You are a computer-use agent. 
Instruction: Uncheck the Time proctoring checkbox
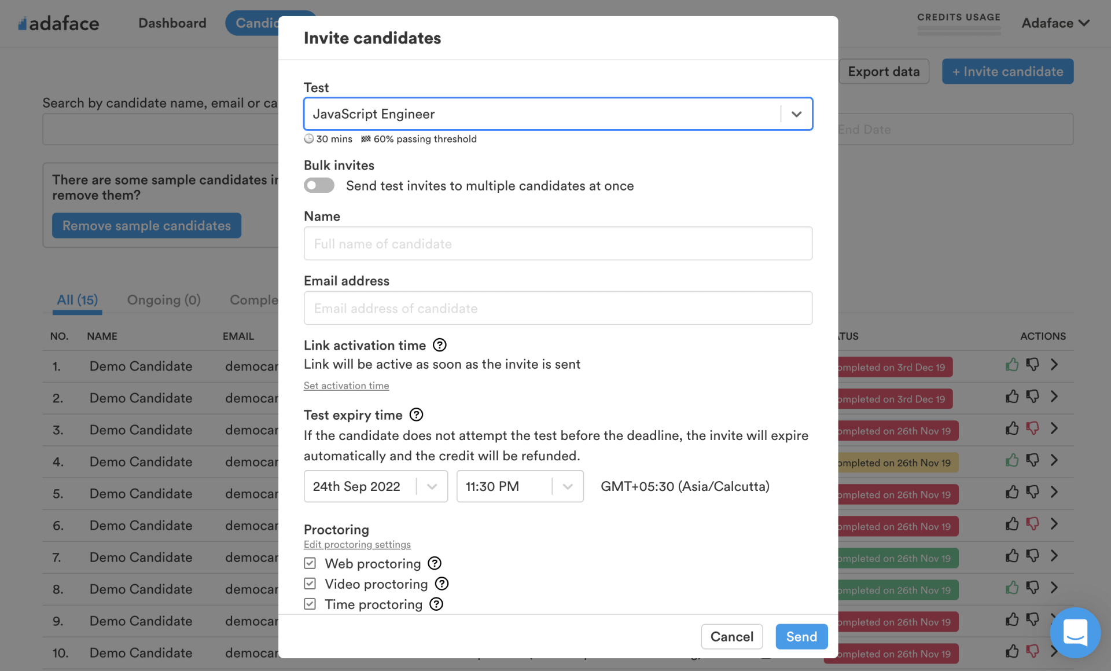coord(310,604)
